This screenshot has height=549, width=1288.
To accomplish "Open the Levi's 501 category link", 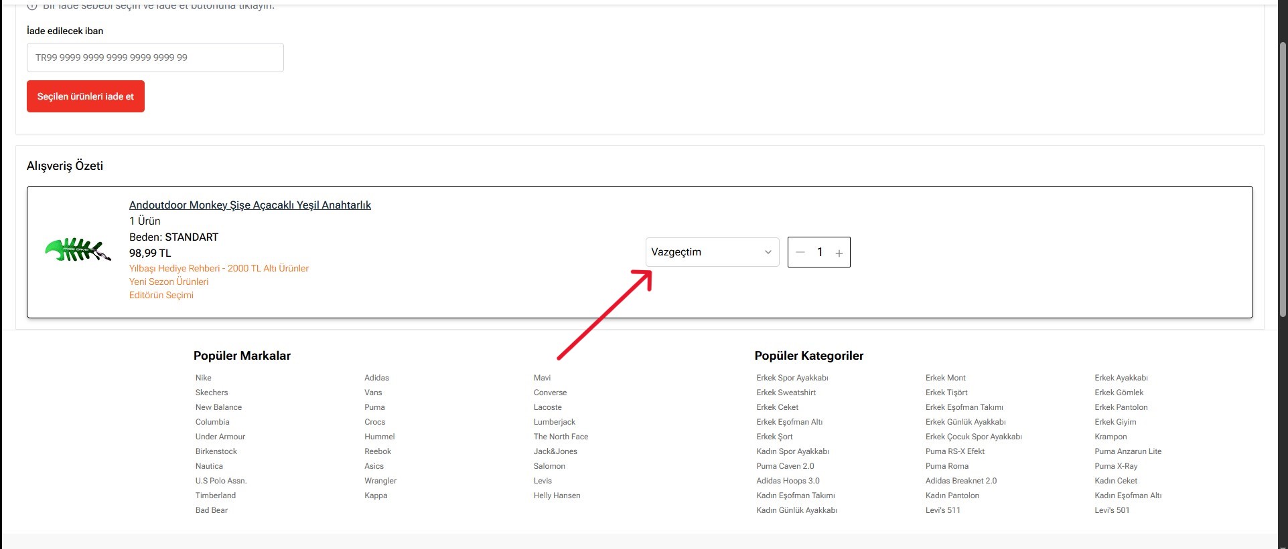I will pyautogui.click(x=1112, y=510).
